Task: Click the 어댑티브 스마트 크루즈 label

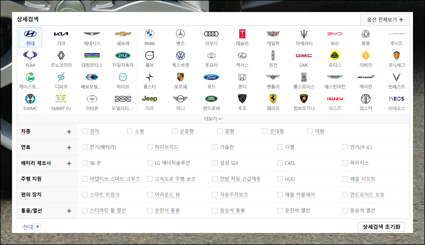Action: click(x=115, y=179)
